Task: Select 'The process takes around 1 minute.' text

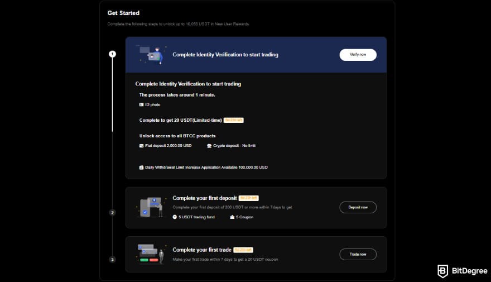Action: coord(177,95)
